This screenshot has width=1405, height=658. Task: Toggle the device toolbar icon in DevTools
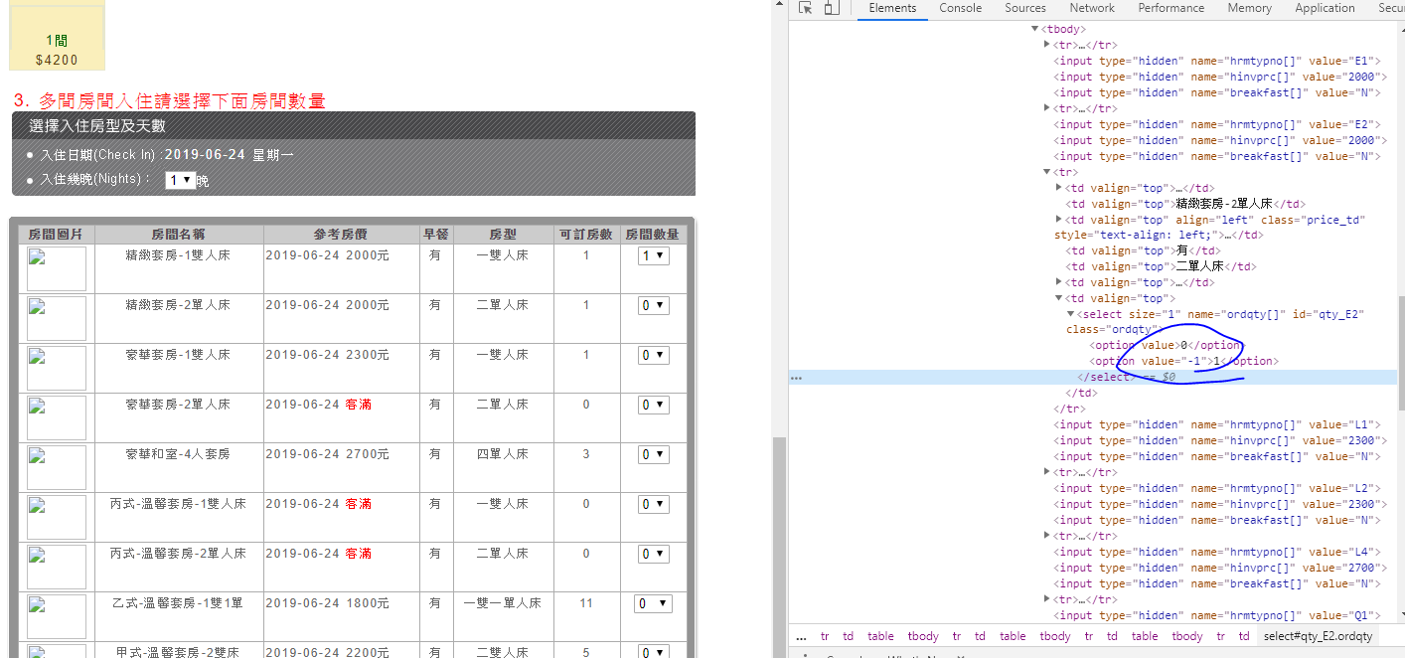coord(832,8)
